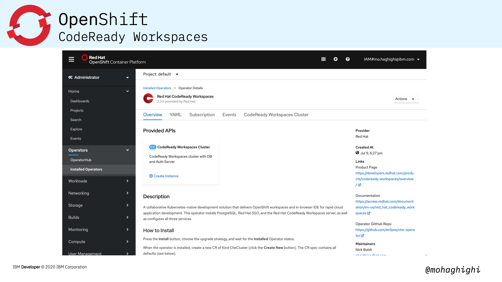Click external link icon after GitHub repo URL

point(362,236)
